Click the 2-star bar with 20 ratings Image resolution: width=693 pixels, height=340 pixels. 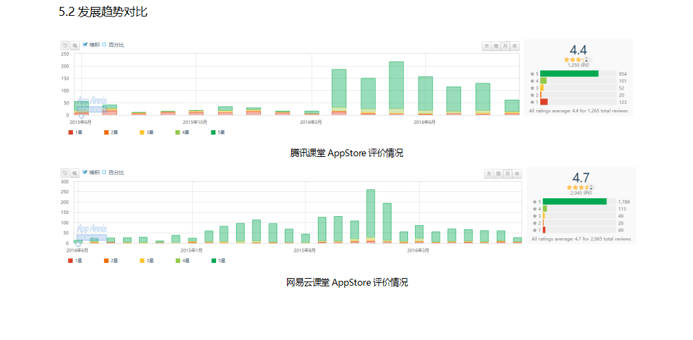pos(541,95)
